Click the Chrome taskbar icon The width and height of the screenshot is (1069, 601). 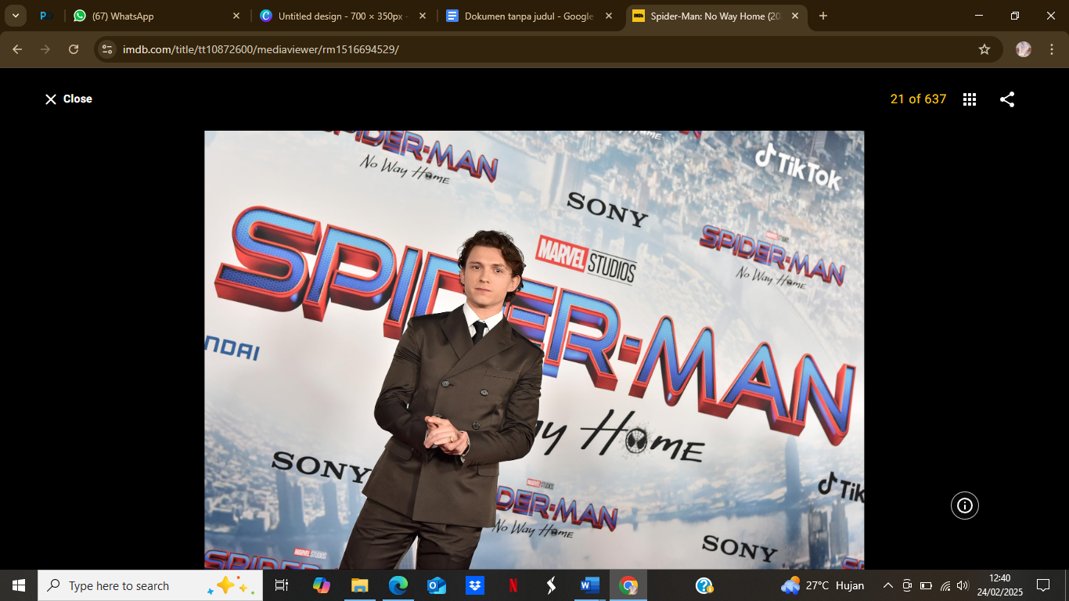[628, 585]
